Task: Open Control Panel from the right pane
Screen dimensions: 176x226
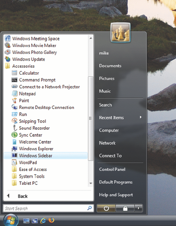Action: (112, 169)
